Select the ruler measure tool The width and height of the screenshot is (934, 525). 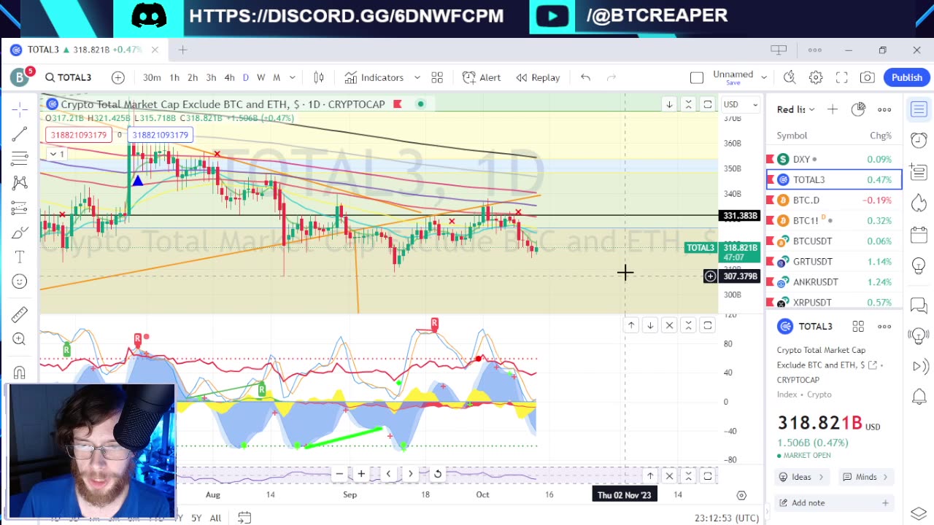[x=20, y=314]
